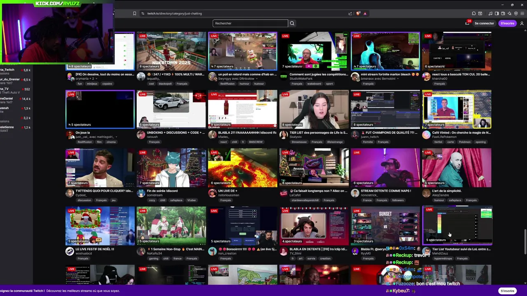Open MehdiZouz channel avatar
The height and width of the screenshot is (296, 527).
coord(426,251)
